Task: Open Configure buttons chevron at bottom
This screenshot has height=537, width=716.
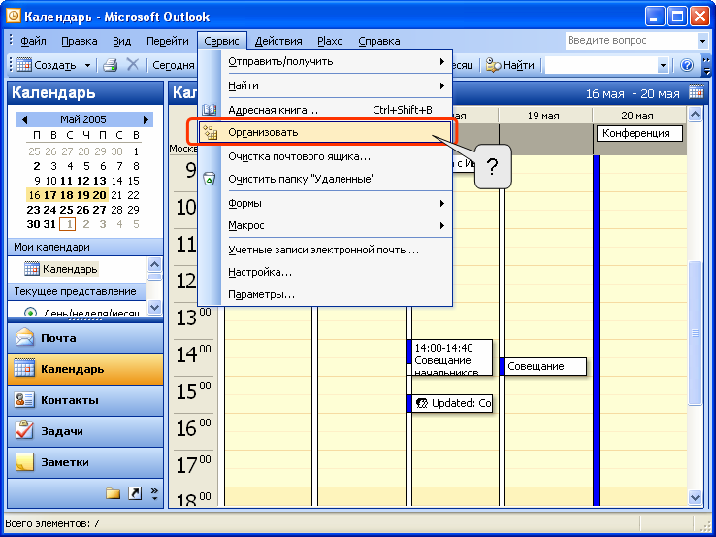Action: point(154,493)
